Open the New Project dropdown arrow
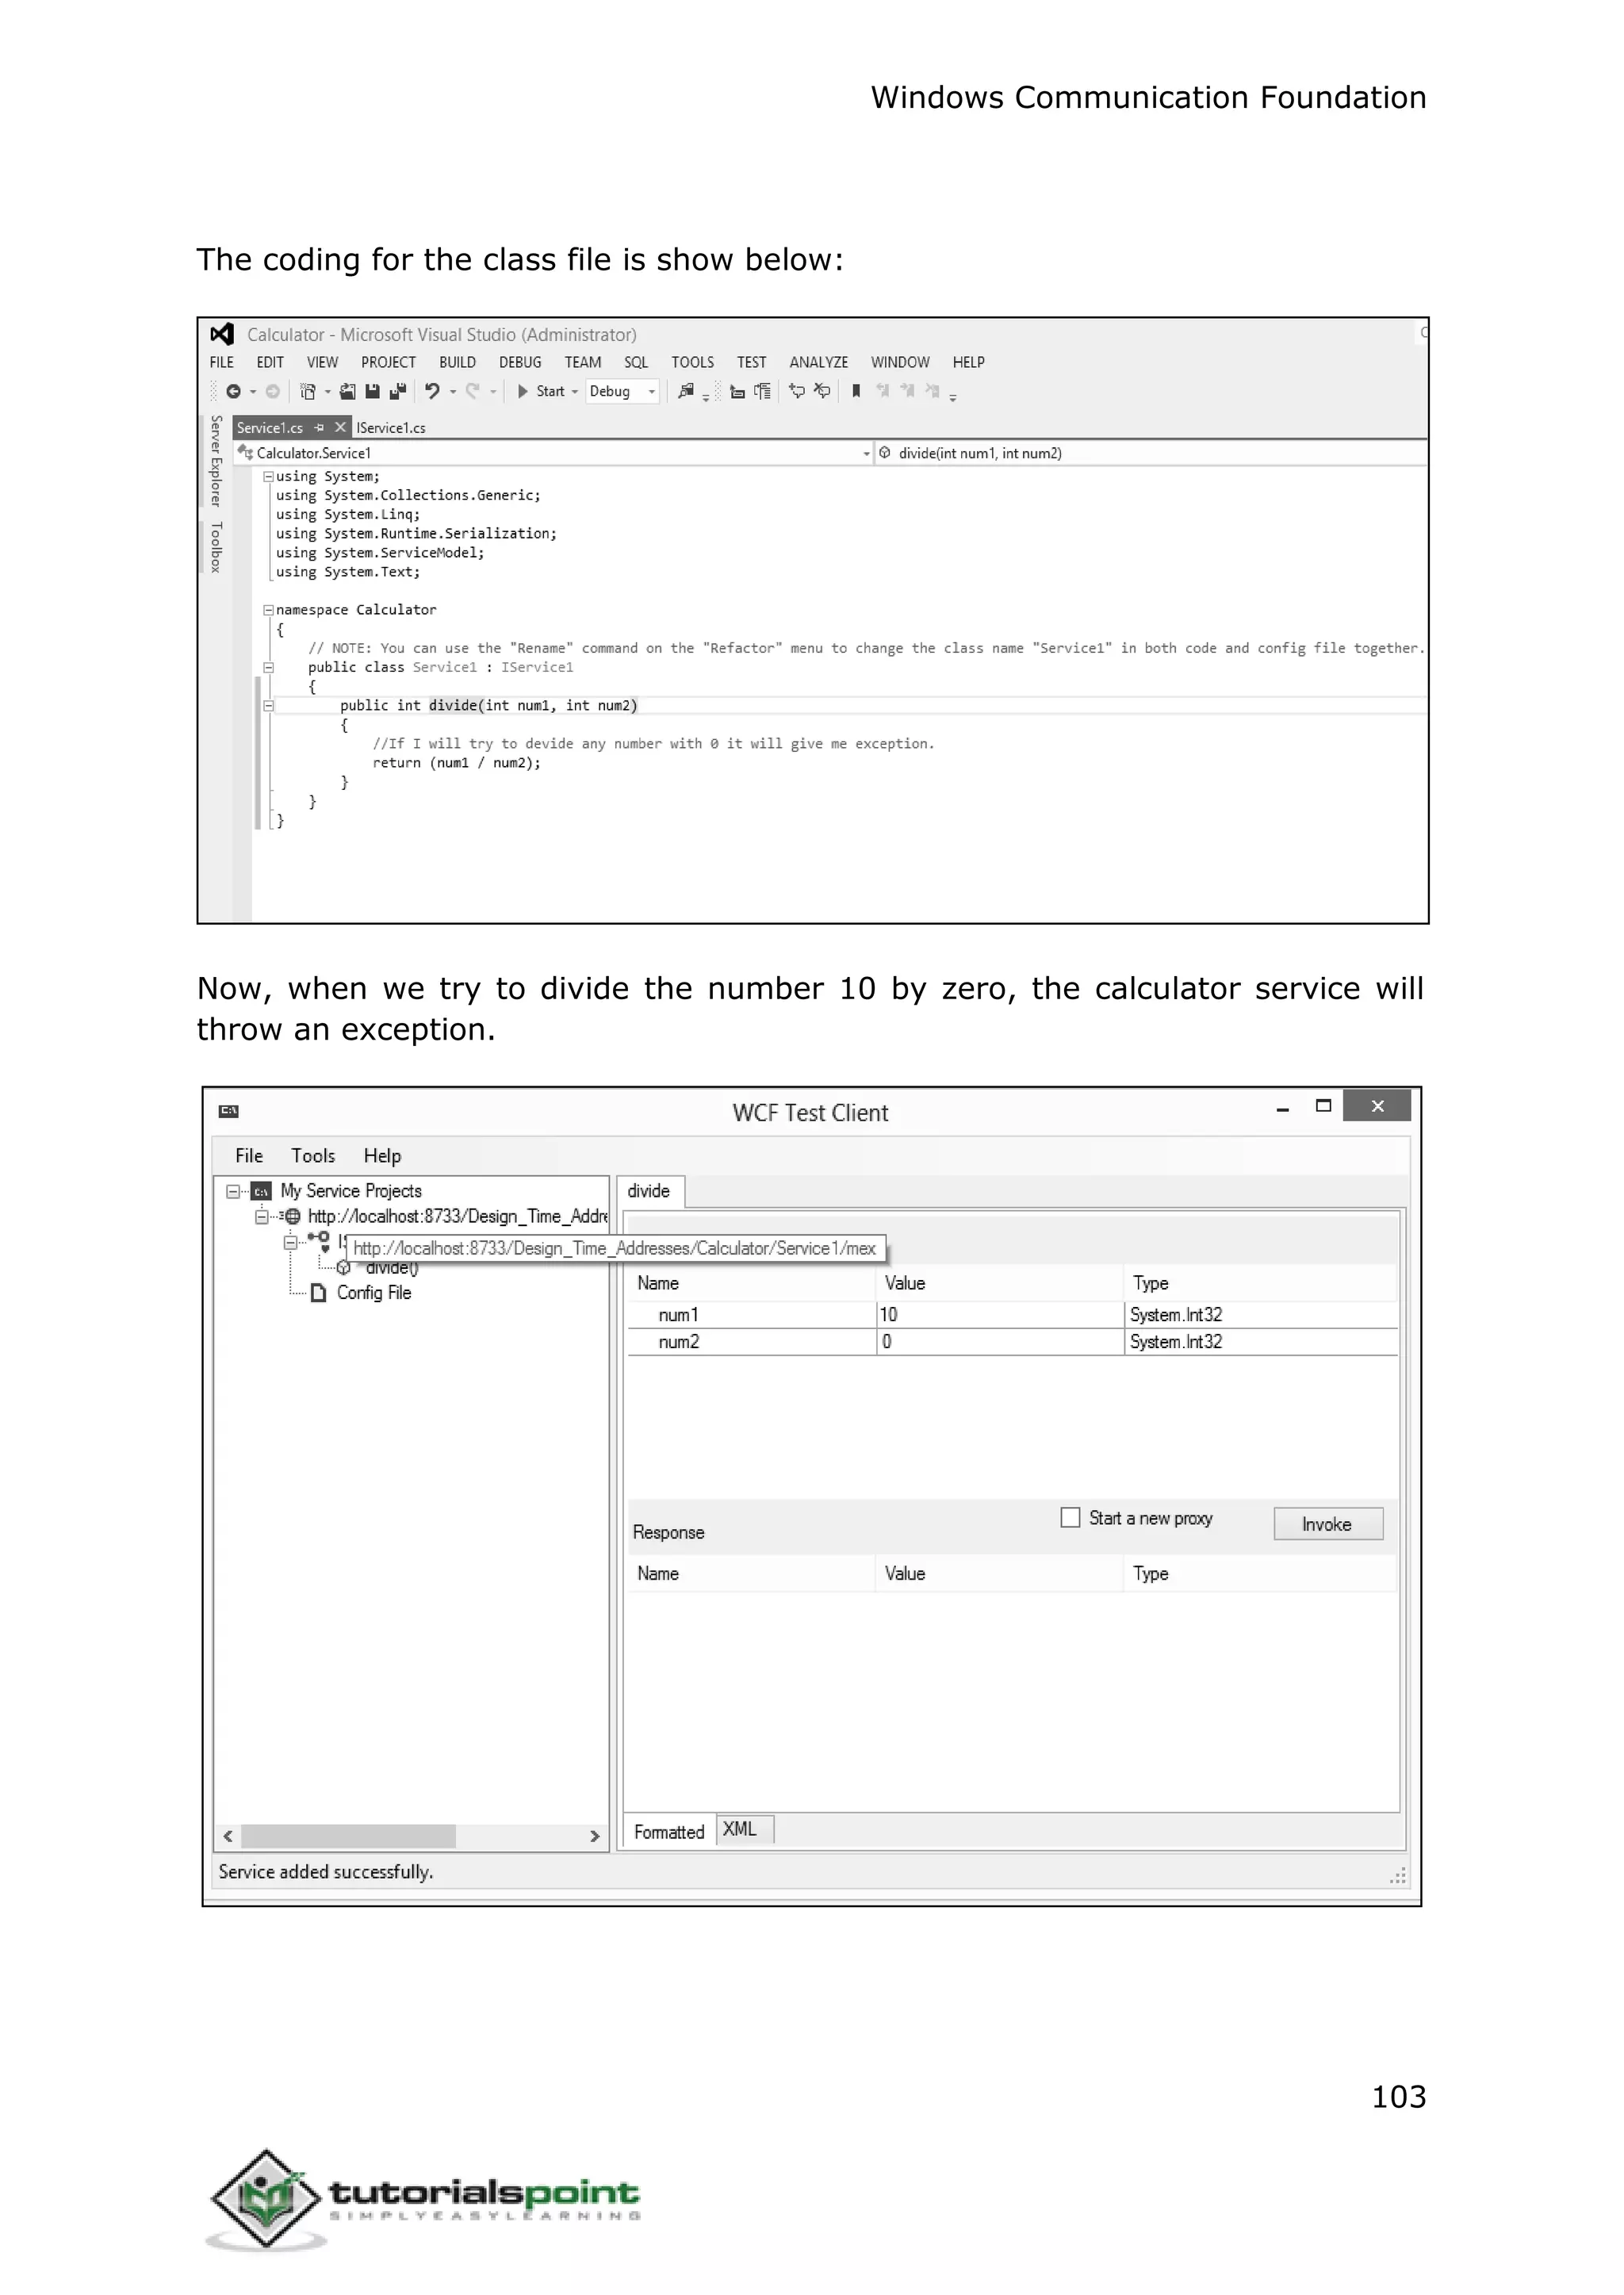The image size is (1624, 2295). (x=327, y=392)
